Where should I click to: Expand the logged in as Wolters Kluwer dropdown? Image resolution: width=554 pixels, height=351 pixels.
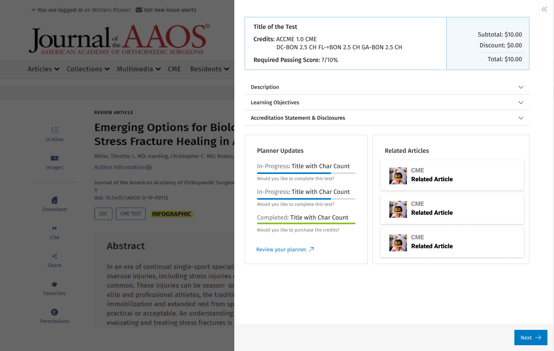coord(81,10)
